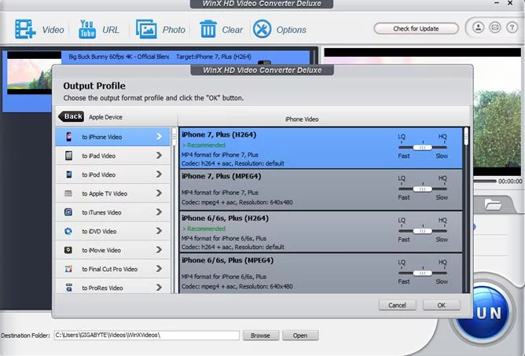Open the help question mark icon
Screen dimensions: 525x356
(x=512, y=28)
